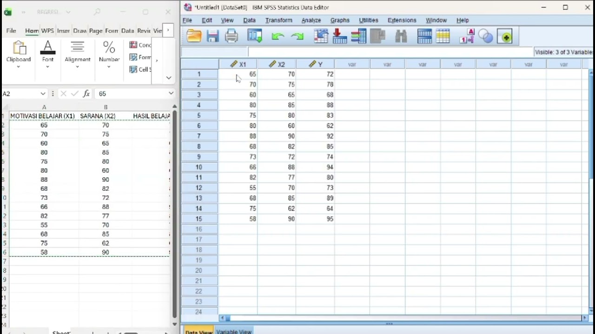595x334 pixels.
Task: Click the Open data document icon in SPSS
Action: 194,36
